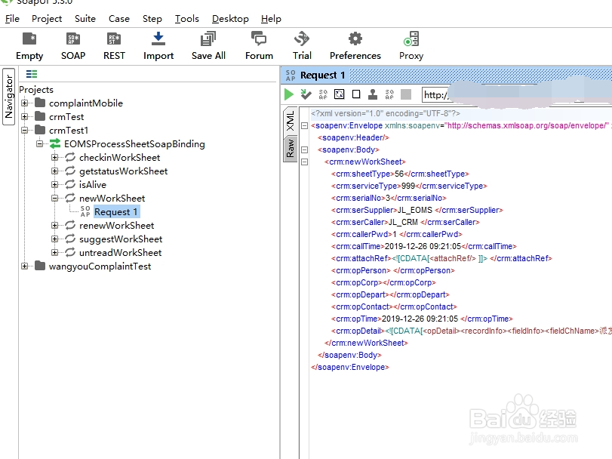Open the Help menu

pyautogui.click(x=271, y=19)
